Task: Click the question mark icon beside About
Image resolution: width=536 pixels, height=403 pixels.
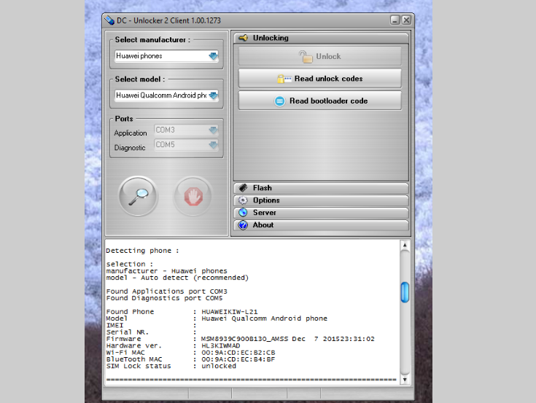Action: click(243, 225)
